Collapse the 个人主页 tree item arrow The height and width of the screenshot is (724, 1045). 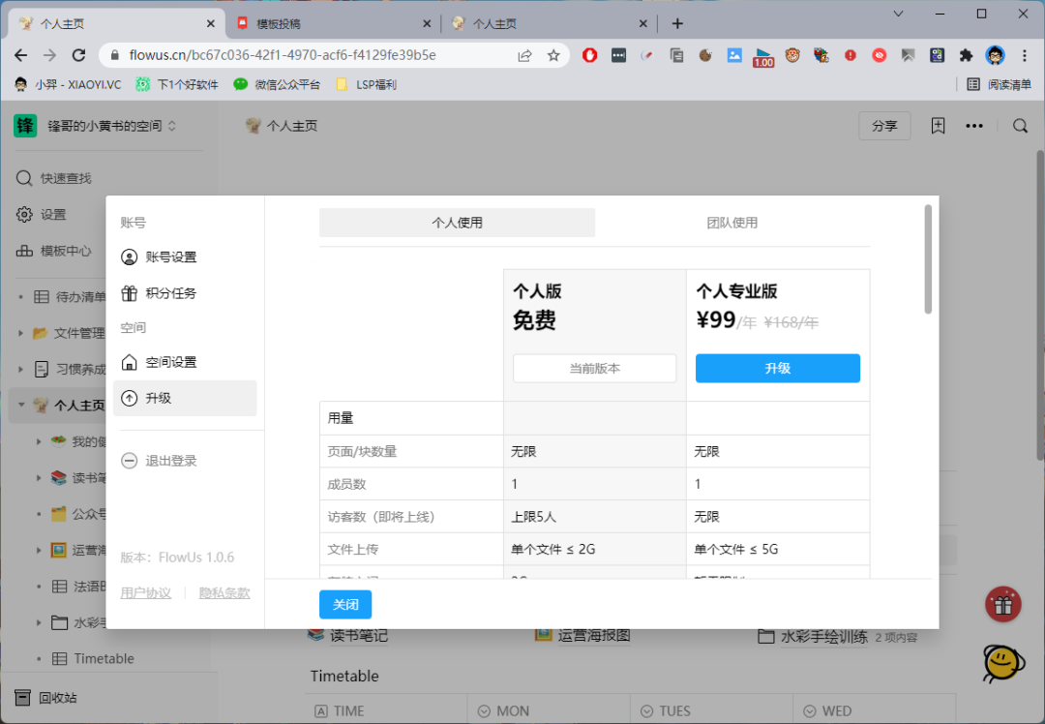click(21, 406)
